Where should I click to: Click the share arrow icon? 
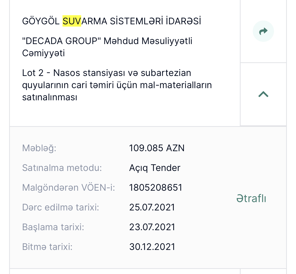coord(263,31)
